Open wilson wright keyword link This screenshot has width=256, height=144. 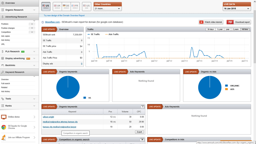[48, 117]
